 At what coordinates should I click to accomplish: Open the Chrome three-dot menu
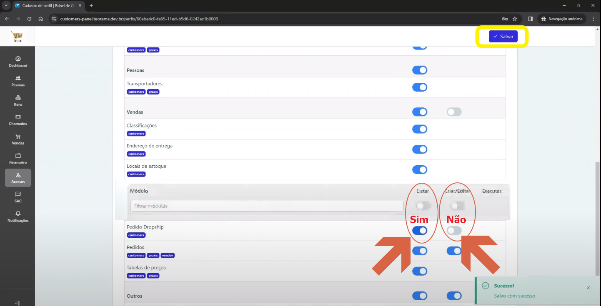593,19
